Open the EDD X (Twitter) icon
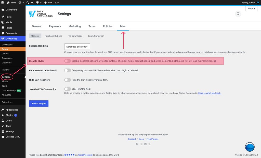Viewport: 261px width, 158px height. click(x=149, y=144)
